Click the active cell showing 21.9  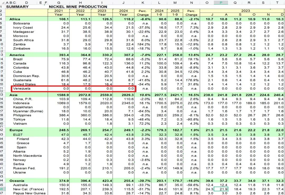click(221, 189)
